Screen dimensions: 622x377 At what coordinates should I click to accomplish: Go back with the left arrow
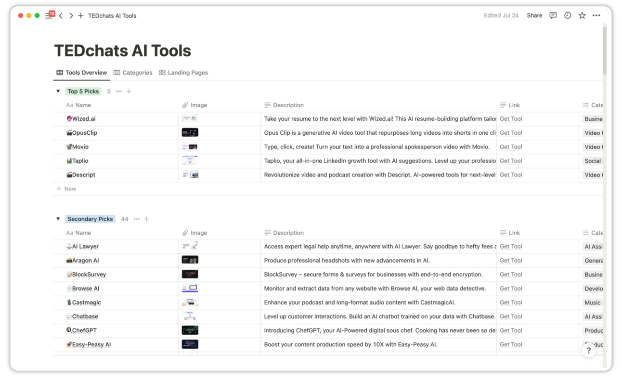click(x=61, y=16)
